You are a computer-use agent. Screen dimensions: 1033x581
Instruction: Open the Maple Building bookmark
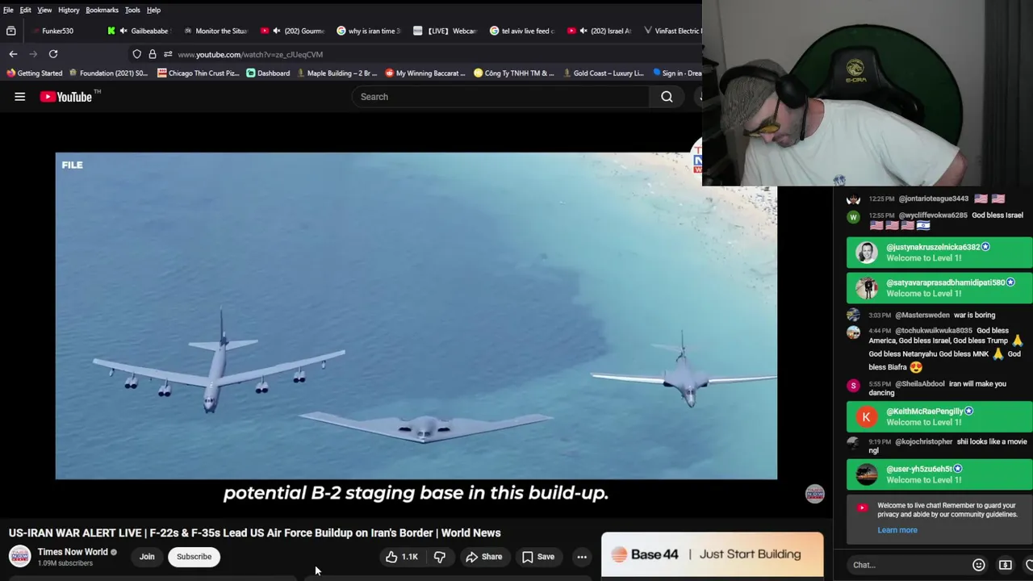click(337, 73)
